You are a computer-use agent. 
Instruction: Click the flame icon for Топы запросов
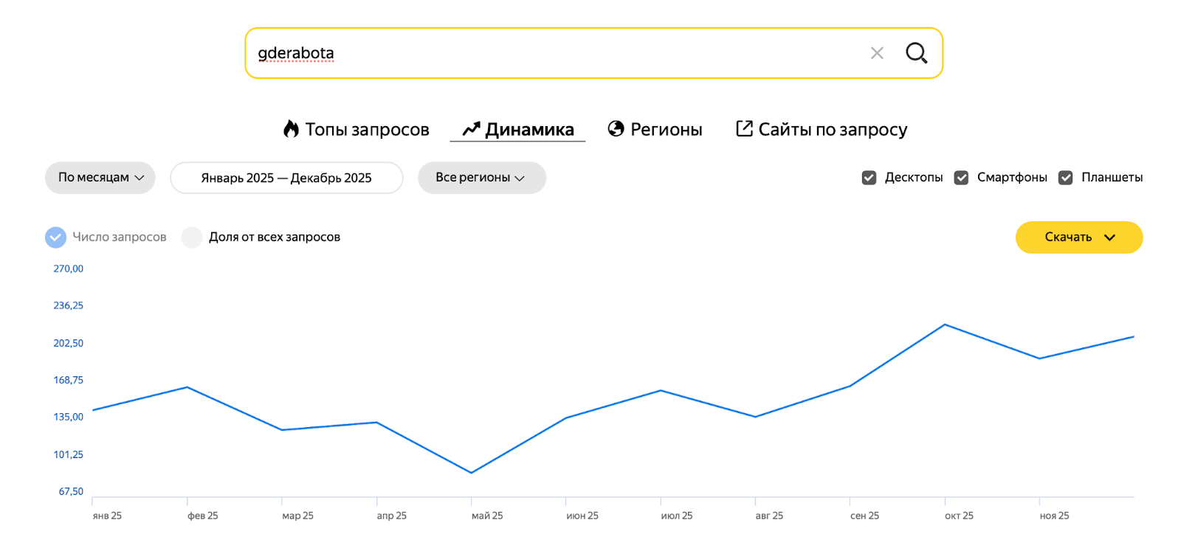[292, 129]
